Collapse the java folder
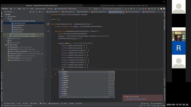Image resolution: width=191 pixels, height=107 pixels. (x=6, y=19)
